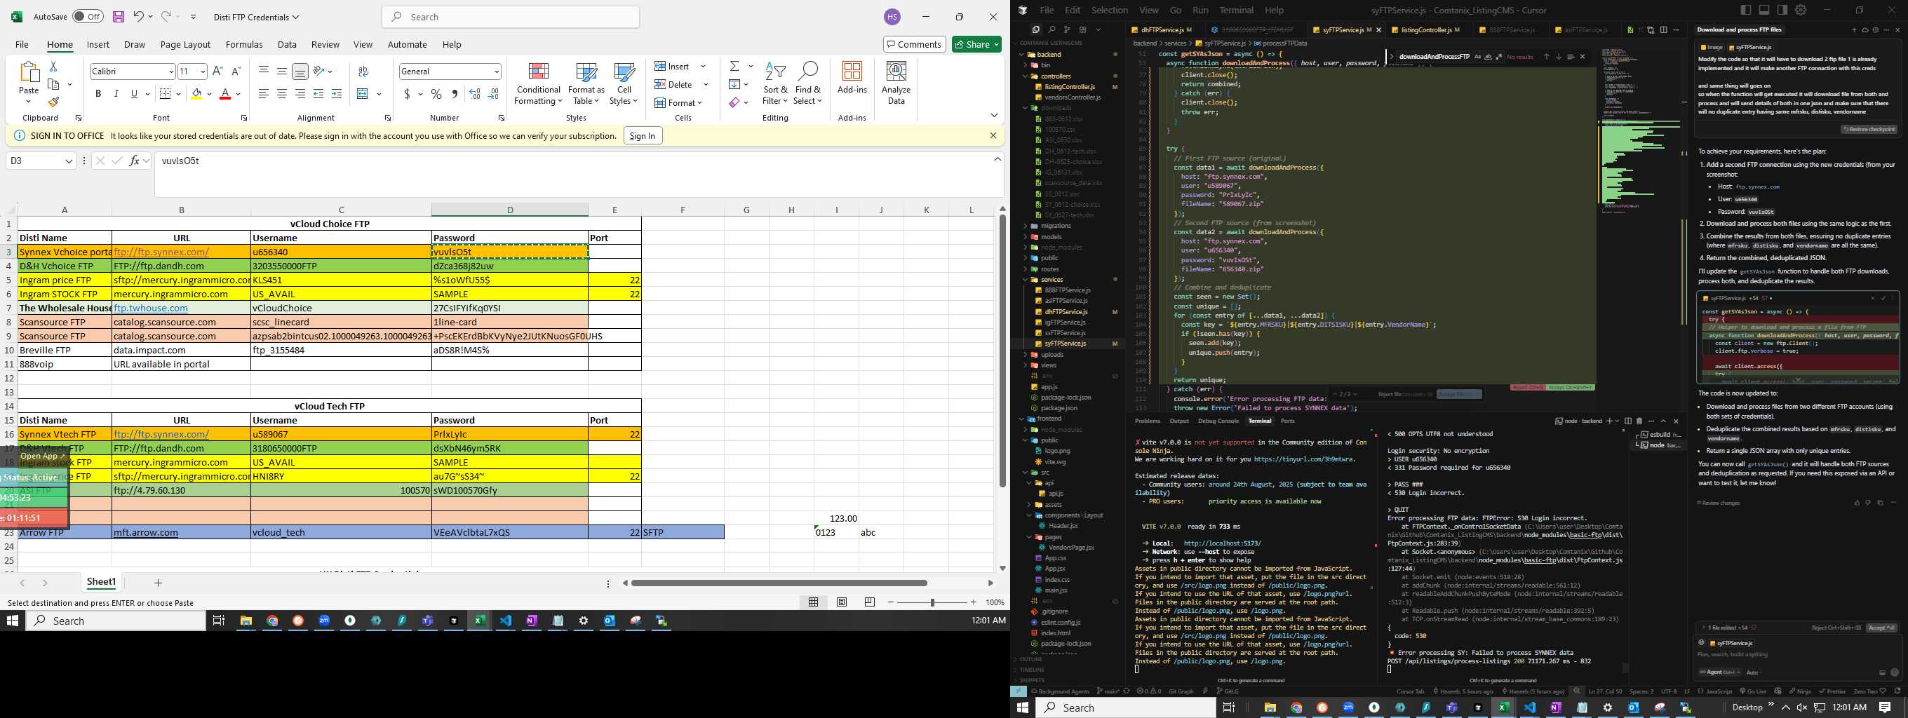Viewport: 1908px width, 718px height.
Task: Open the font size dropdown showing 11
Action: [x=202, y=71]
